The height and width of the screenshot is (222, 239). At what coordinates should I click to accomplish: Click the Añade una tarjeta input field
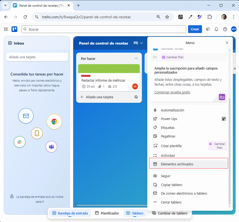click(x=37, y=57)
